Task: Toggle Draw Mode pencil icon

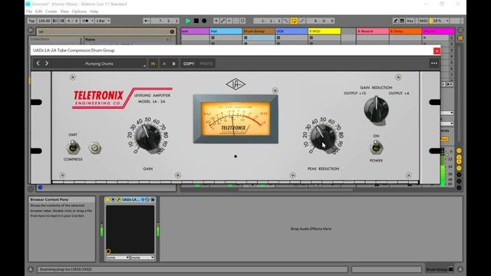Action: coord(395,21)
